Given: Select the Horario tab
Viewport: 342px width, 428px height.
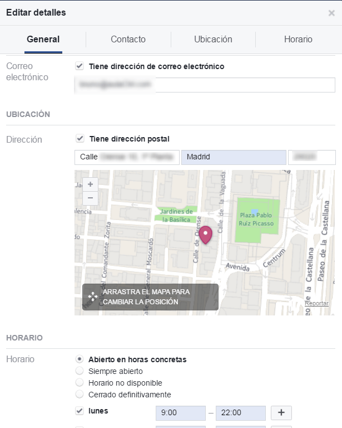Looking at the screenshot, I should tap(298, 40).
